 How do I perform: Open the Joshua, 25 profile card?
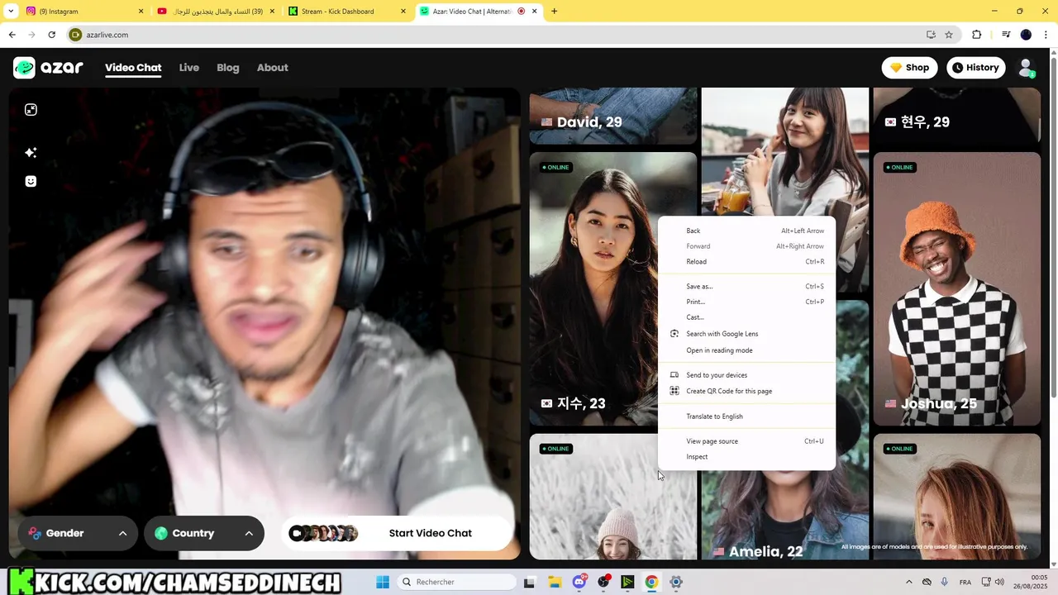point(956,289)
